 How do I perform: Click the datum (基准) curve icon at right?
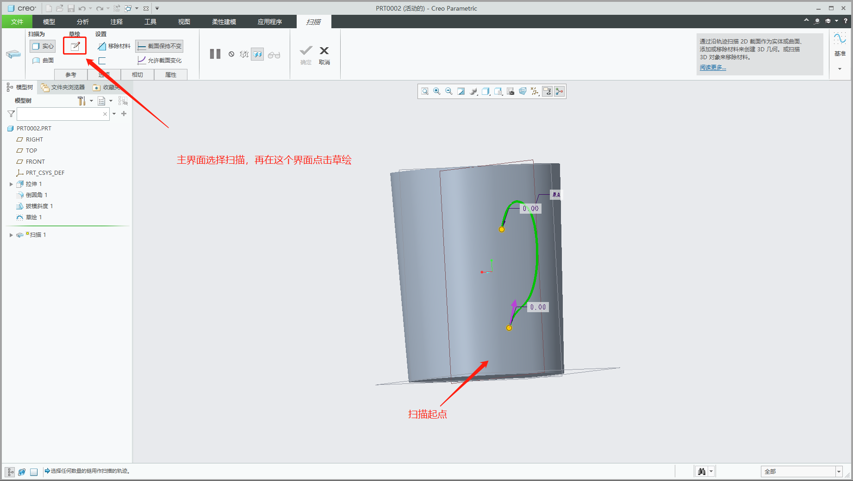click(x=840, y=39)
